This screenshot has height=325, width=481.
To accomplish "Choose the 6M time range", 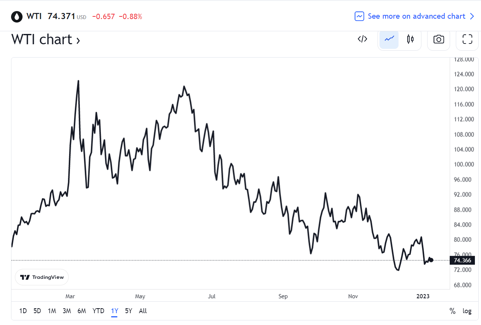I will [x=81, y=311].
